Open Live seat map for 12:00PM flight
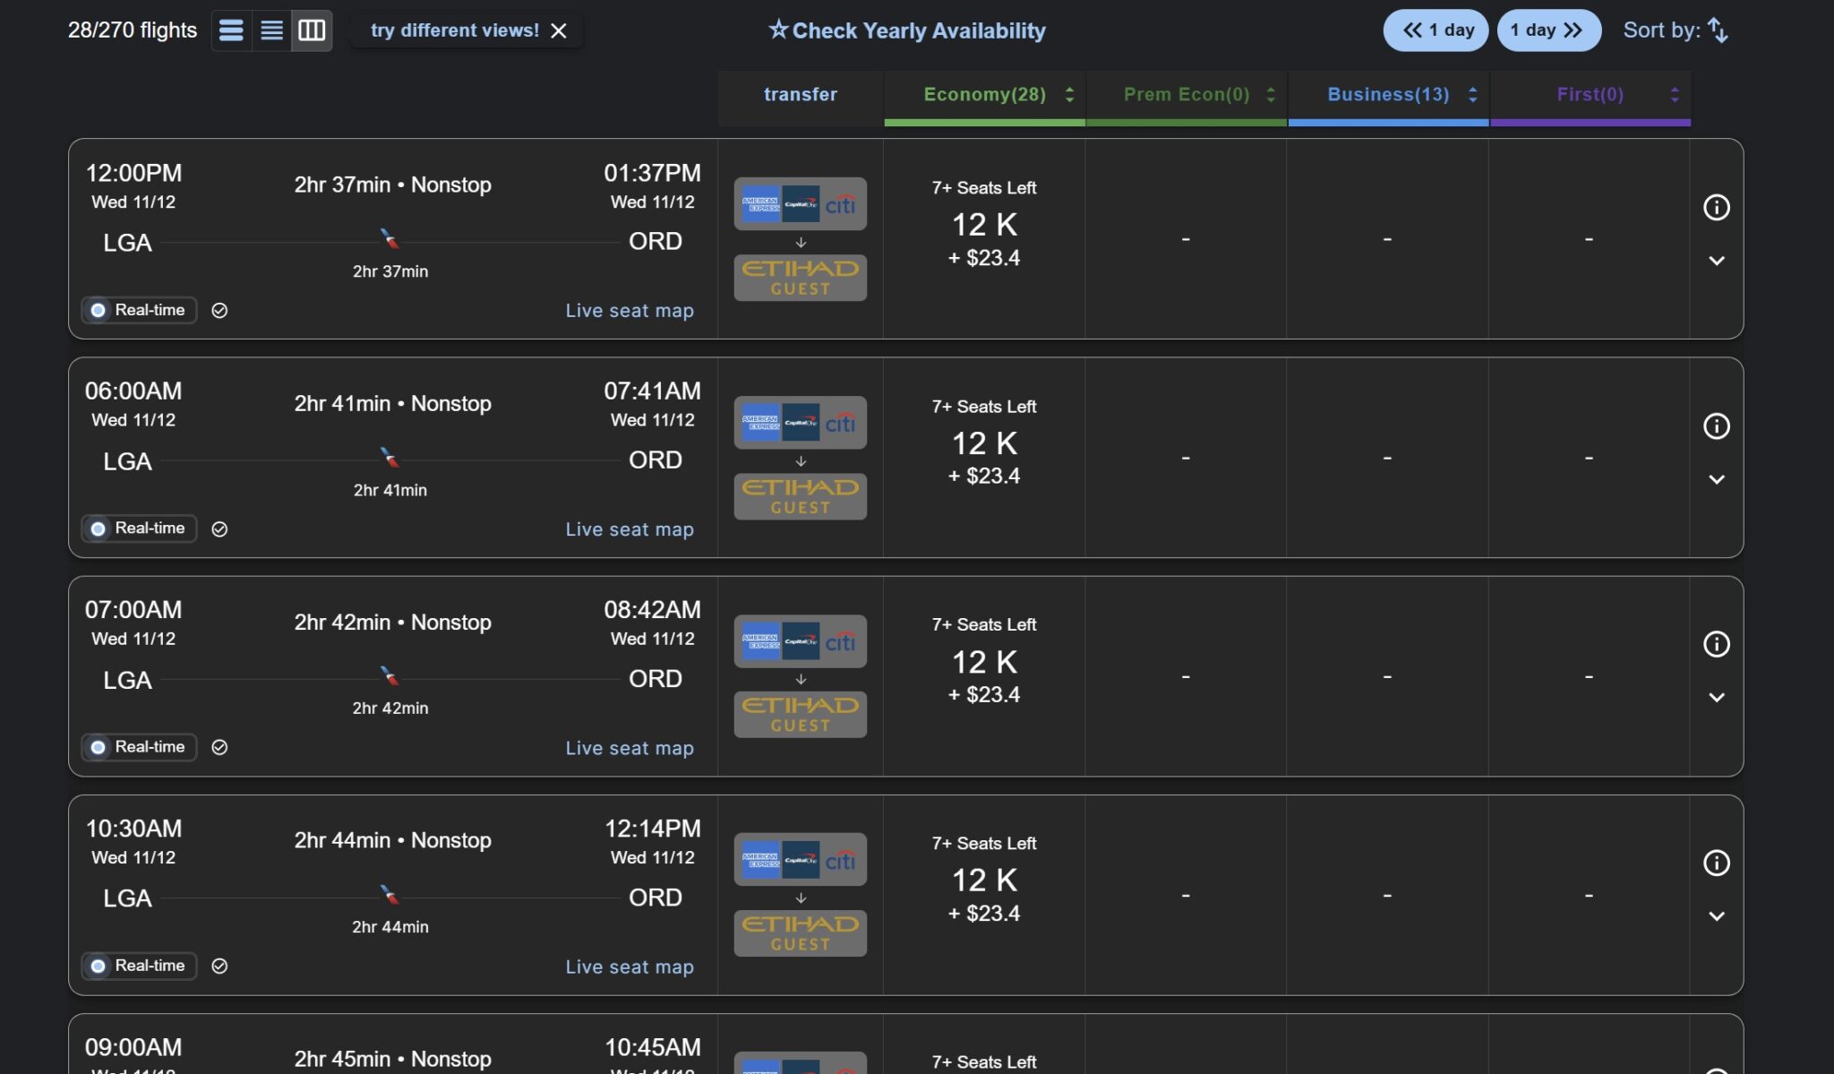This screenshot has width=1834, height=1074. tap(630, 311)
